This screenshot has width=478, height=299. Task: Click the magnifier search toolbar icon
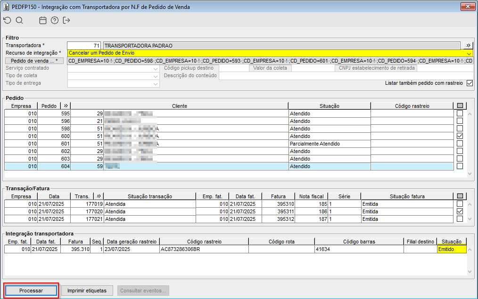(19, 20)
